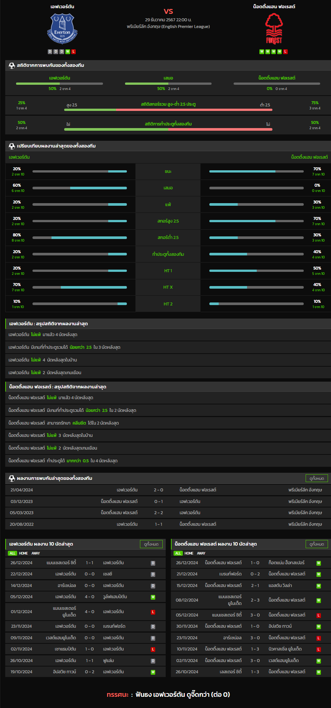The image size is (331, 708).
Task: Click the D result badge for Everton's 22/12/2024 match
Action: coord(153,574)
